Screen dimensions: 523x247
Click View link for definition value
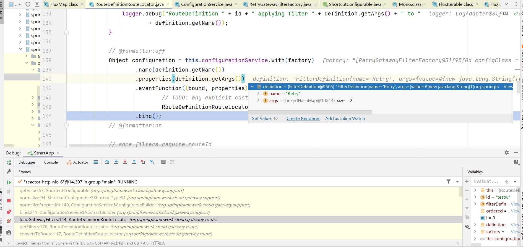point(508,87)
